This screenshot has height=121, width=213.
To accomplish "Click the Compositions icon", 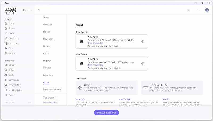I will point(6,85).
